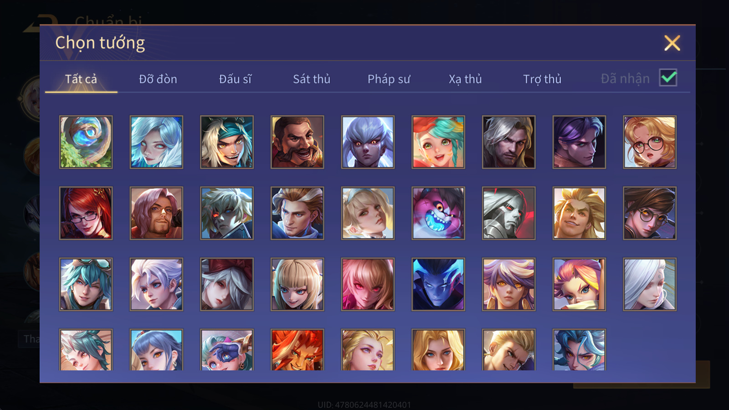Pick the spiky golden-haired smiling hero
This screenshot has width=729, height=410.
click(579, 213)
